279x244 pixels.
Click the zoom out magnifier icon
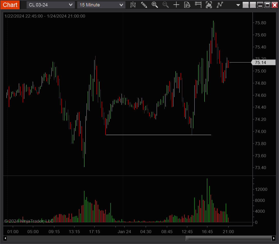pos(165,5)
